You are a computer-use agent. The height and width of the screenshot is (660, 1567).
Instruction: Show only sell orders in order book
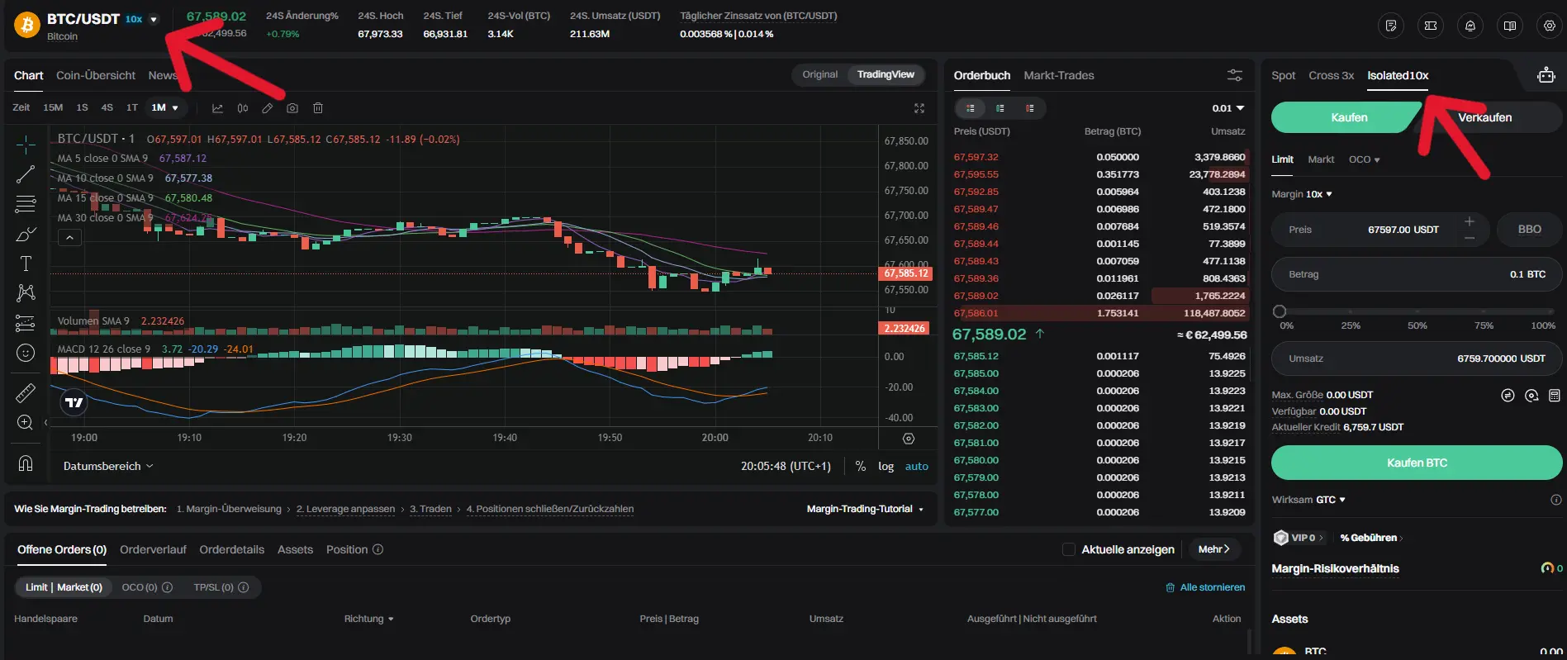[x=1030, y=108]
